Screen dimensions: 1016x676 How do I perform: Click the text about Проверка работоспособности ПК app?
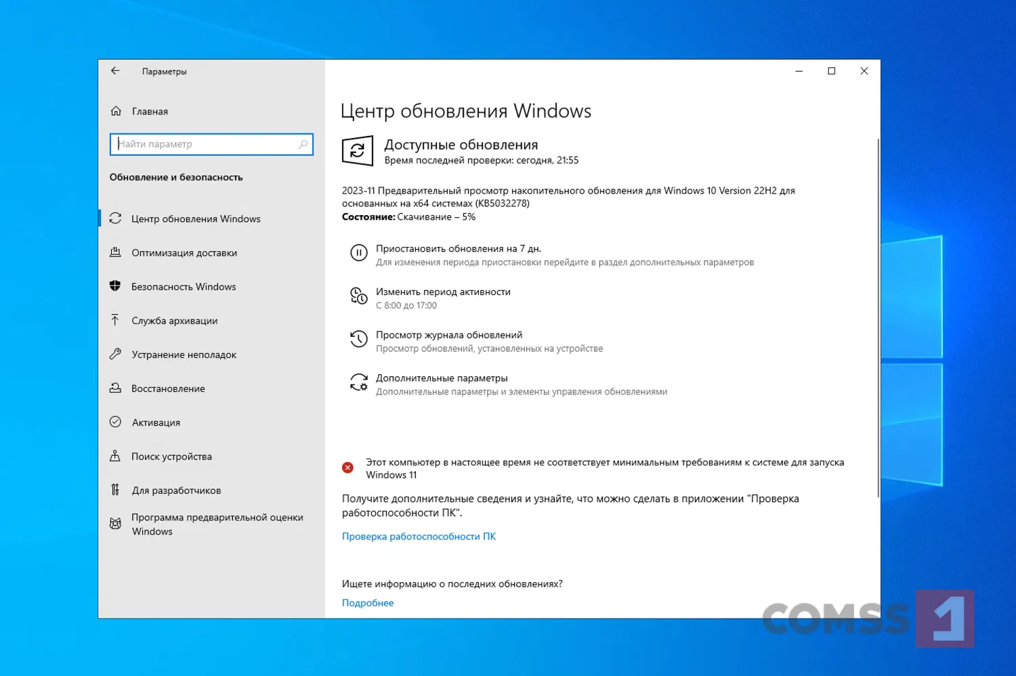(x=570, y=505)
